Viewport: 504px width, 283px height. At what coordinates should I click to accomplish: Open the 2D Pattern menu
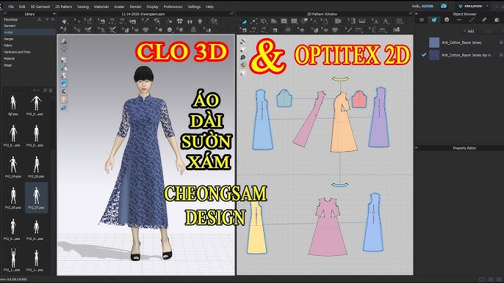click(x=63, y=7)
